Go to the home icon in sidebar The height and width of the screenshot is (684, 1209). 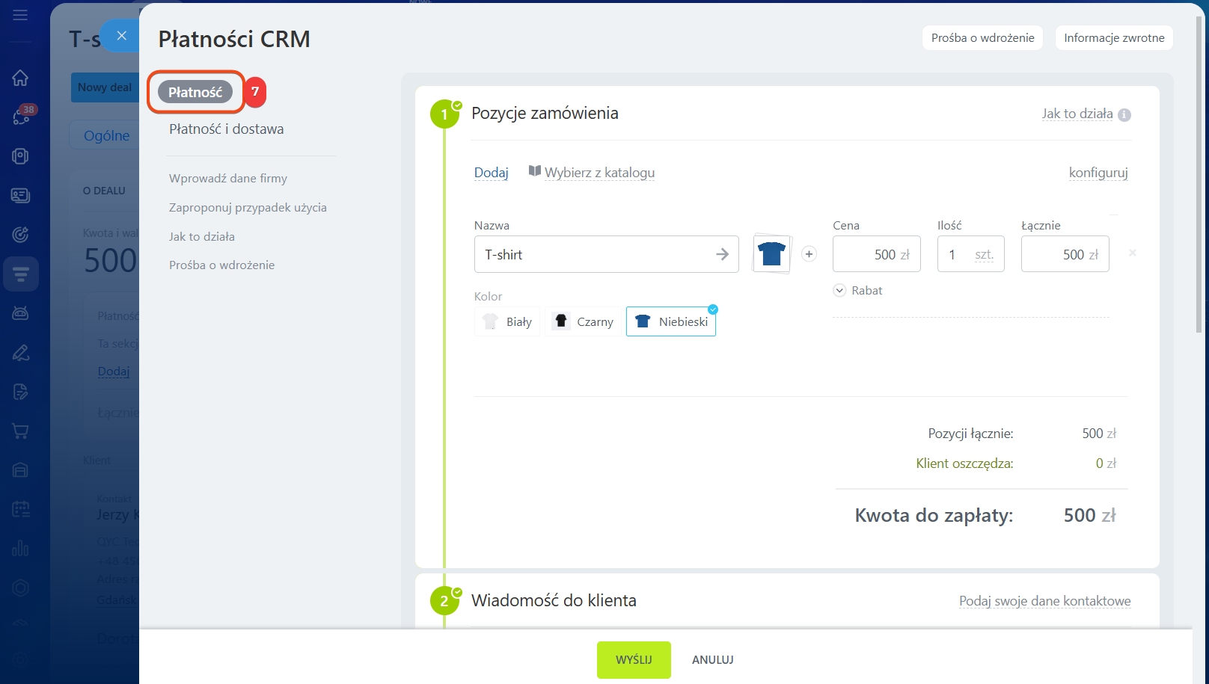[x=20, y=78]
